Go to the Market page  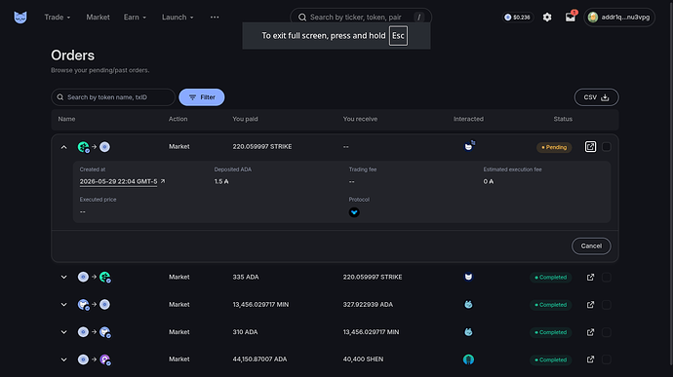(98, 18)
